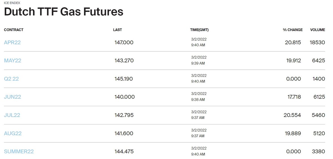Click the SUMMER22 volume value 3380
Image resolution: width=333 pixels, height=159 pixels.
point(319,152)
